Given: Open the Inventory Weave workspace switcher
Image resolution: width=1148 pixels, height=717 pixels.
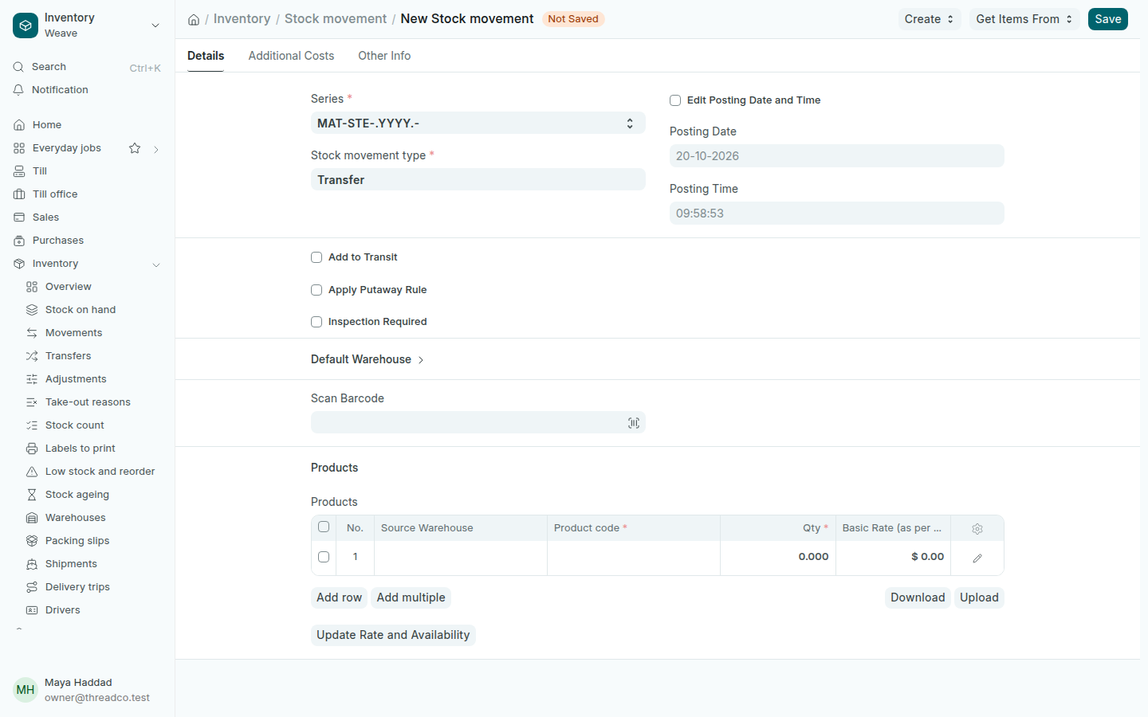Looking at the screenshot, I should pos(88,25).
